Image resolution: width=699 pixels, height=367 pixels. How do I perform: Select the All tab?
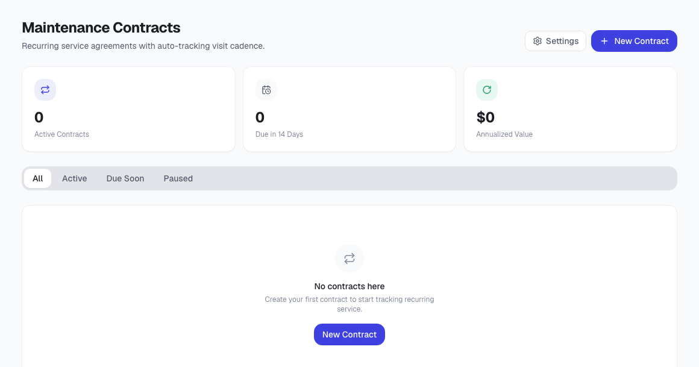point(38,178)
